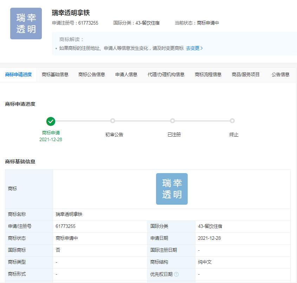Image resolution: width=297 pixels, height=283 pixels.
Task: Click the 商标形式 label cell
Action: [x=29, y=274]
